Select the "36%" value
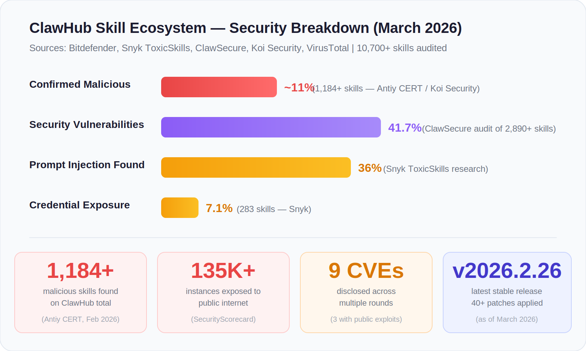The width and height of the screenshot is (586, 351). click(x=370, y=168)
